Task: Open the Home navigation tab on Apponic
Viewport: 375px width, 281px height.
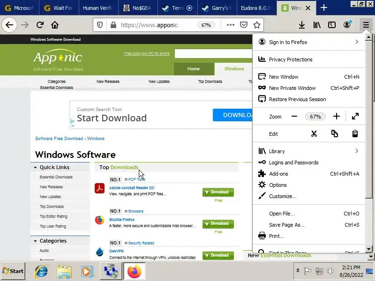Action: [x=194, y=69]
